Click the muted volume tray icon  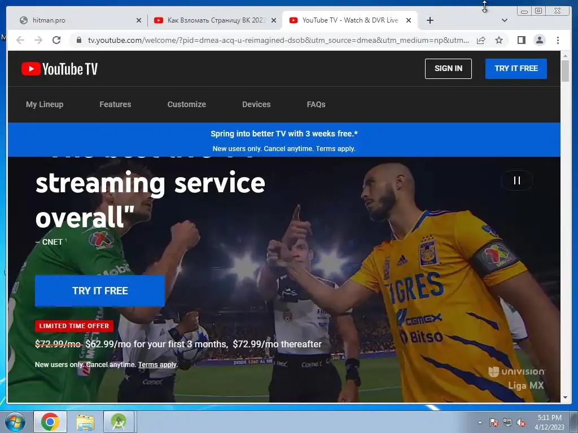click(521, 422)
